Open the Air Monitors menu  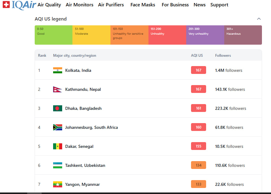coord(79,5)
